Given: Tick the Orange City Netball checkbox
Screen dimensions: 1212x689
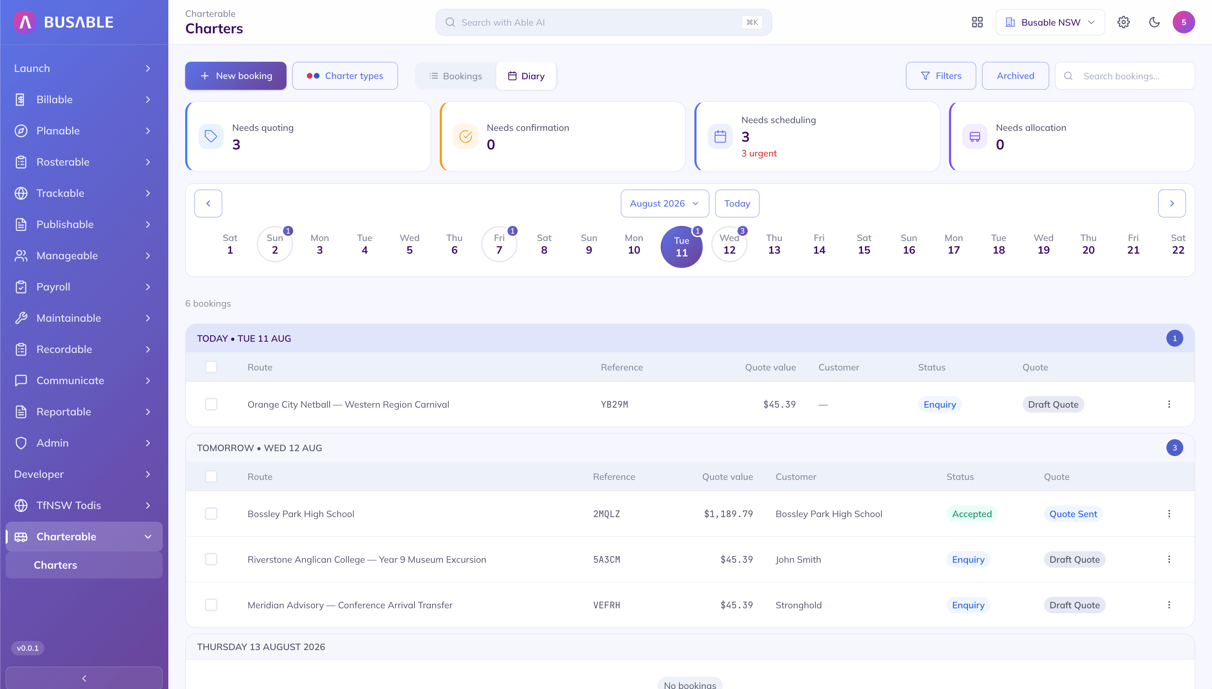Looking at the screenshot, I should click(x=211, y=404).
